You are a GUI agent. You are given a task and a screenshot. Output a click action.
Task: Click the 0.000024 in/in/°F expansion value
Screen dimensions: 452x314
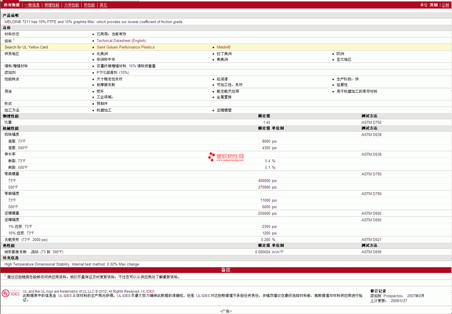click(x=269, y=252)
